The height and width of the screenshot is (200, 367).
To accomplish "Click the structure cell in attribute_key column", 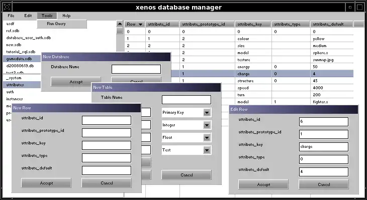I will click(x=253, y=81).
